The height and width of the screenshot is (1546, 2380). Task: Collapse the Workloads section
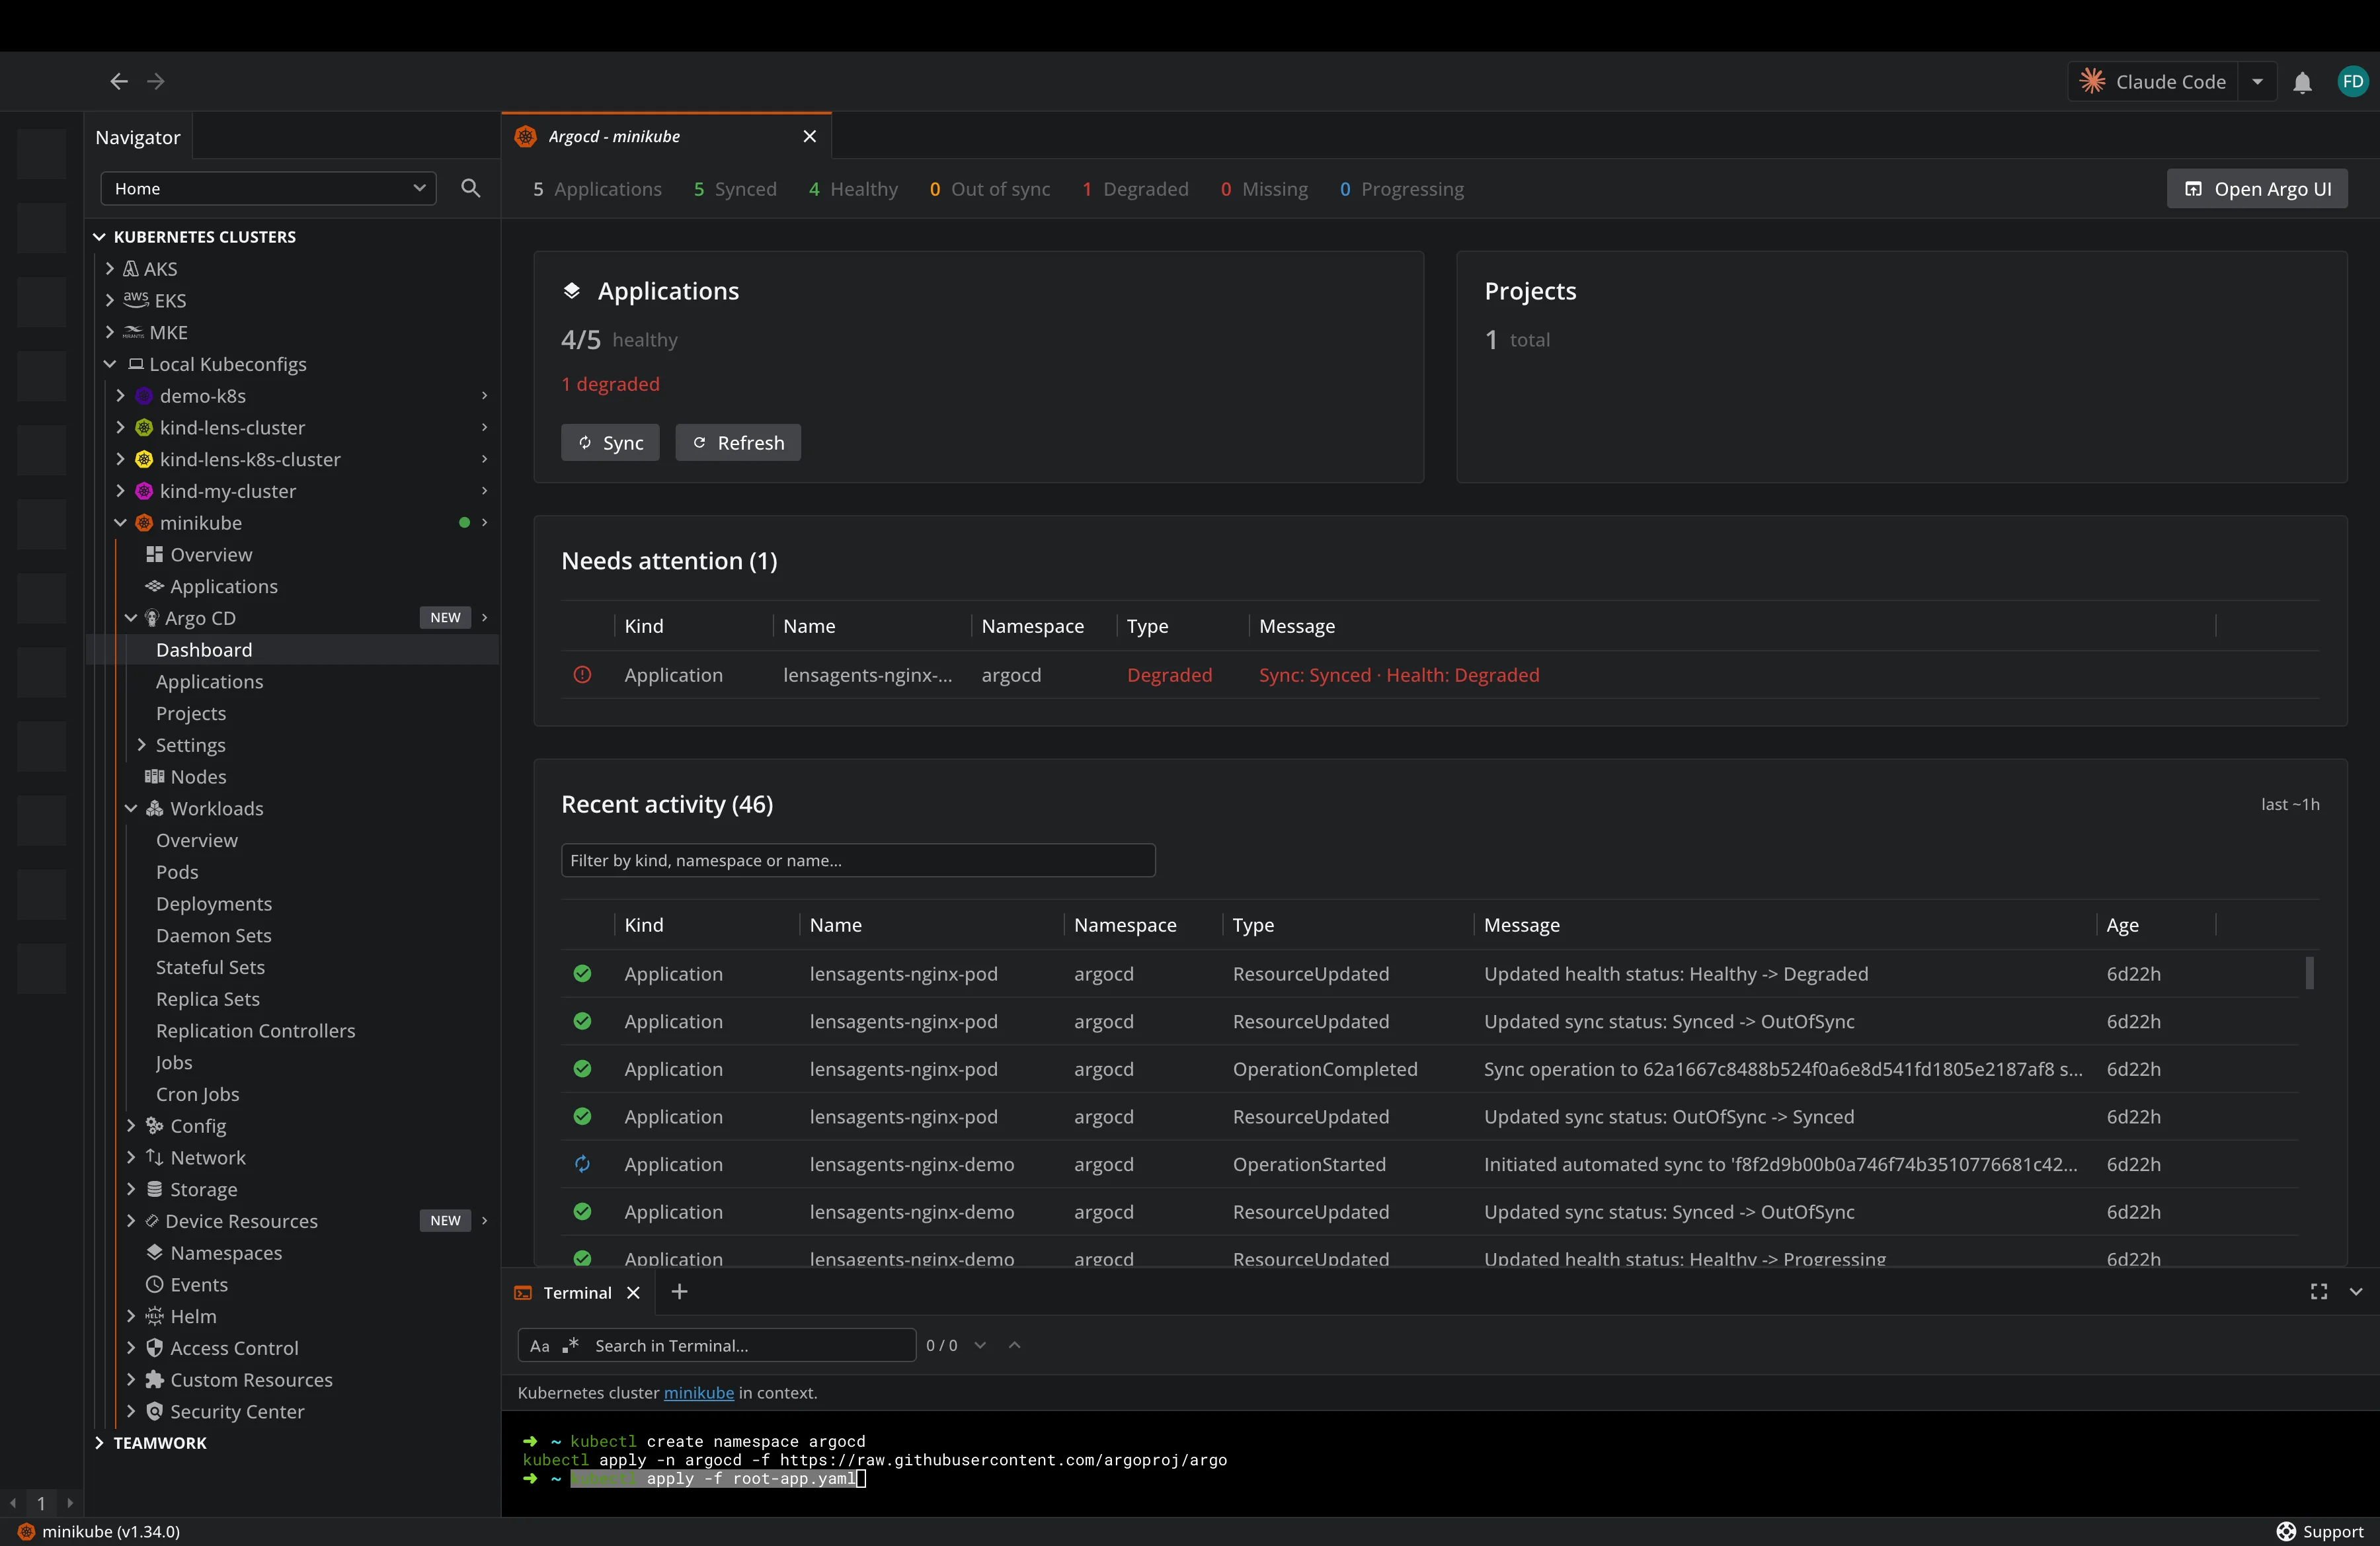[x=131, y=808]
